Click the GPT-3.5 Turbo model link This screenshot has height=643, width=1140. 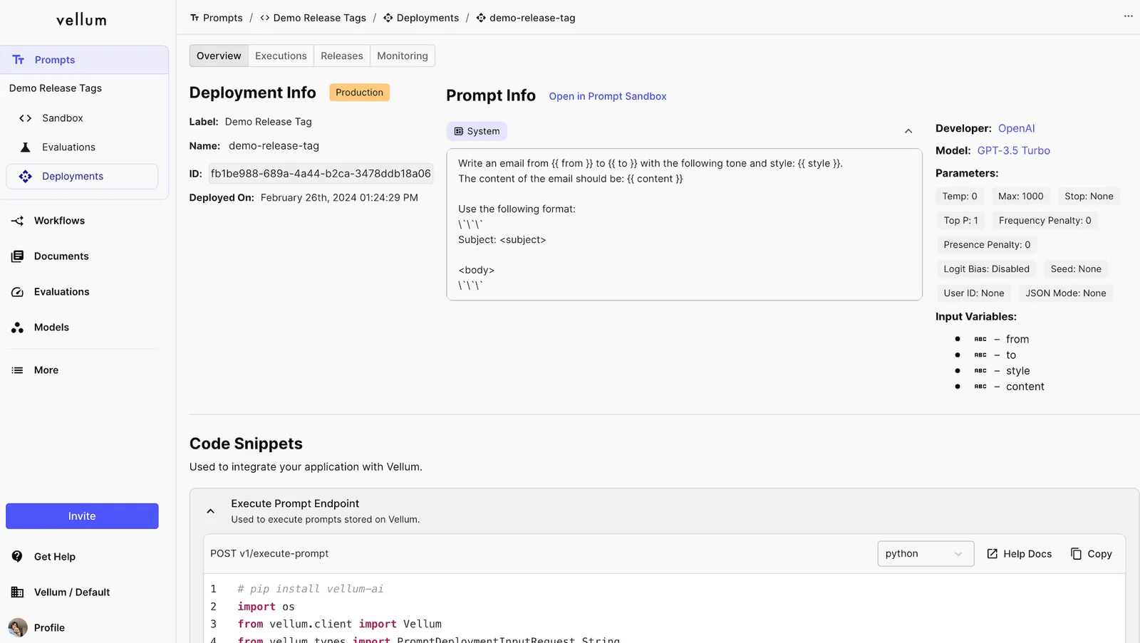click(1013, 150)
